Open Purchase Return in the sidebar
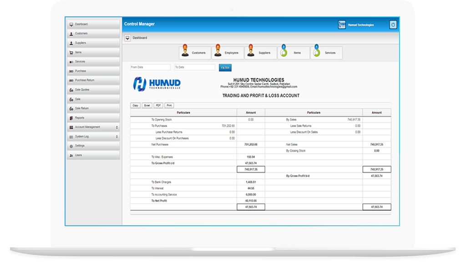Screen dimensions: 466x264 click(x=93, y=81)
